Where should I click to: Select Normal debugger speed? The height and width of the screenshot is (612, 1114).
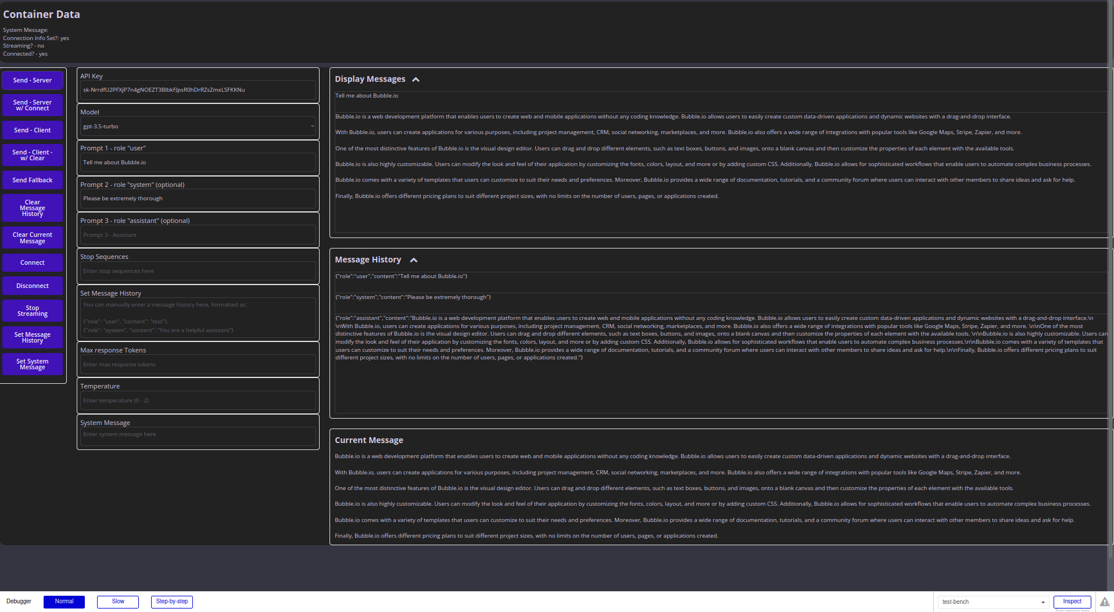click(64, 602)
